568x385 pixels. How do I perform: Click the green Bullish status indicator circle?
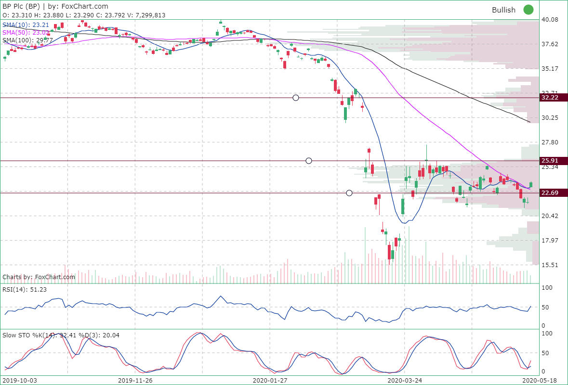(x=528, y=10)
